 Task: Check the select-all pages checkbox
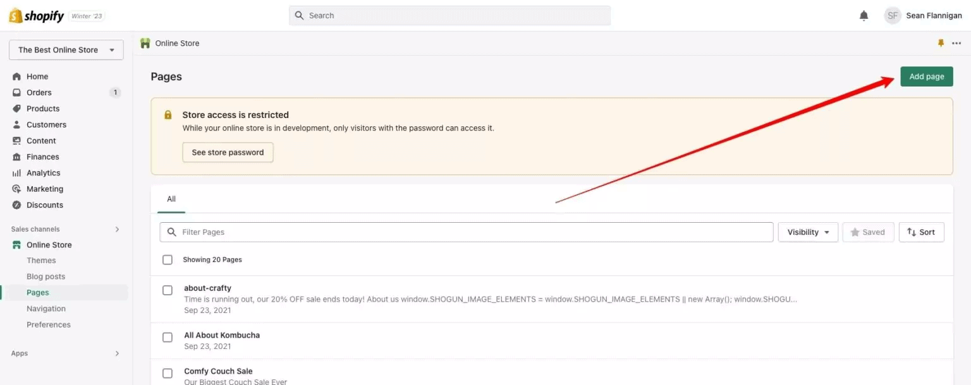tap(168, 259)
